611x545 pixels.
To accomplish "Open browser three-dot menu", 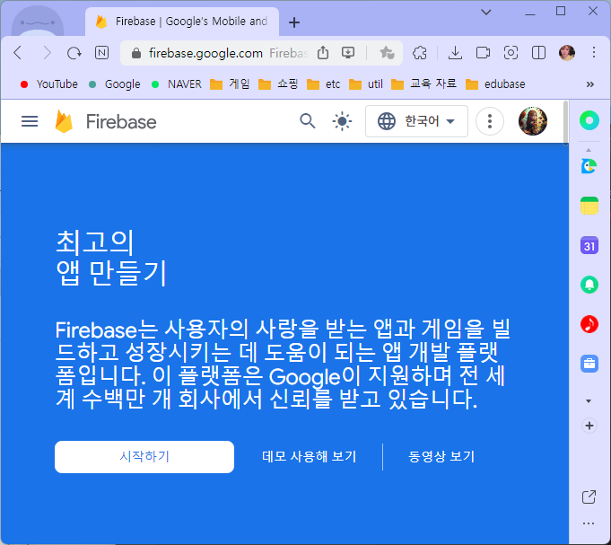I will 594,53.
